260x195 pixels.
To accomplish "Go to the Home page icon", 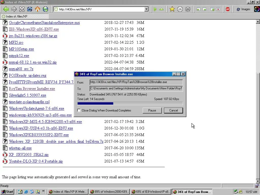I will 38,9.
